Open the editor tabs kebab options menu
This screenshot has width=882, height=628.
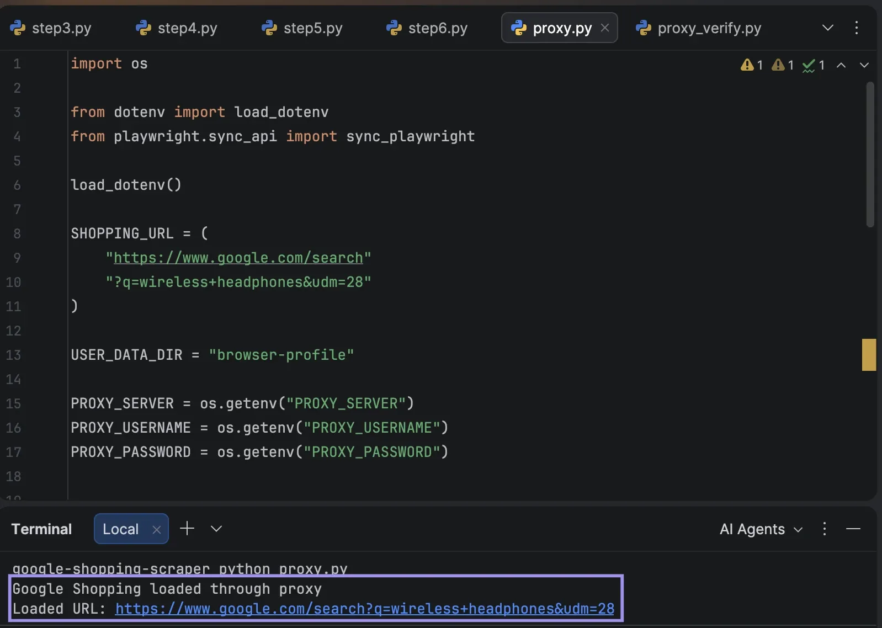coord(857,28)
